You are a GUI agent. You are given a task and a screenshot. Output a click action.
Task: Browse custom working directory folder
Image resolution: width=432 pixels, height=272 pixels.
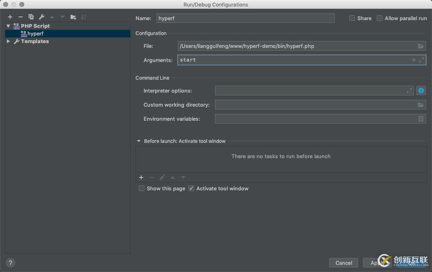pos(421,105)
